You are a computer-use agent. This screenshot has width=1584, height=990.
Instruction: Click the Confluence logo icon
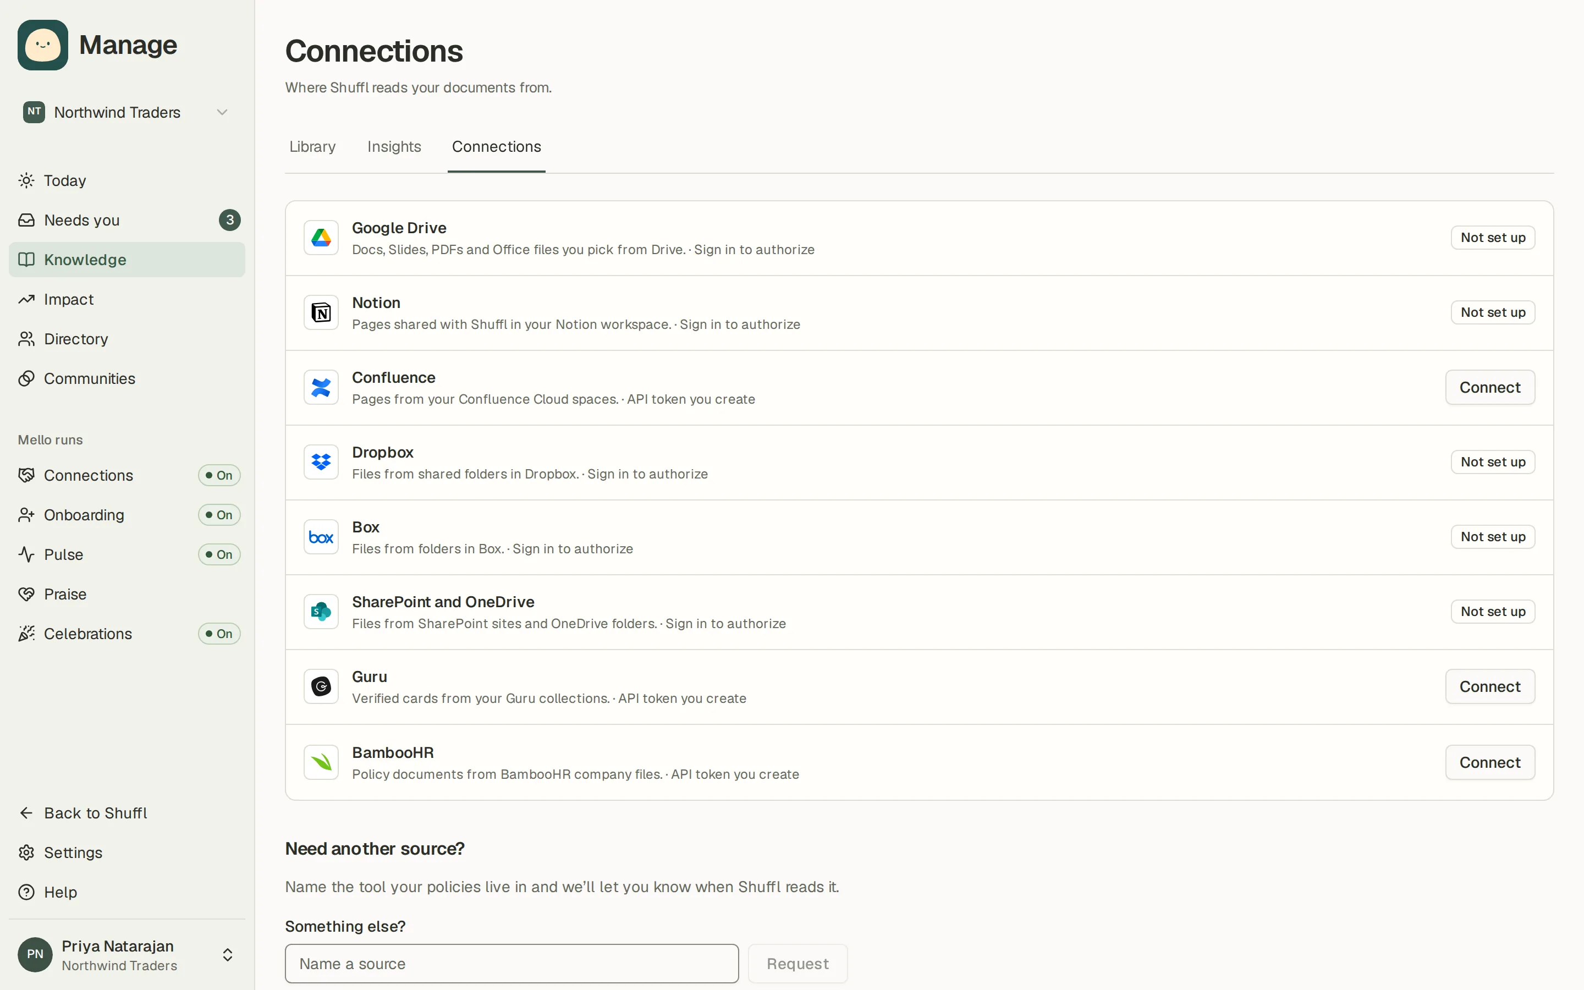(x=321, y=388)
